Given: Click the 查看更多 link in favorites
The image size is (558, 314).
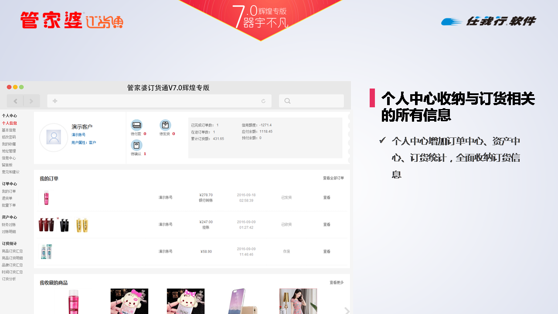Looking at the screenshot, I should tap(337, 283).
